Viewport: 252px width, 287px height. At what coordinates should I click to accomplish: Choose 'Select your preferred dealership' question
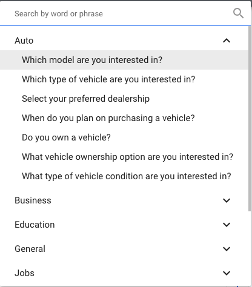[x=124, y=99]
